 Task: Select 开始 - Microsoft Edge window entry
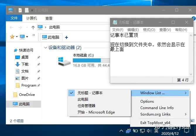click(x=99, y=112)
